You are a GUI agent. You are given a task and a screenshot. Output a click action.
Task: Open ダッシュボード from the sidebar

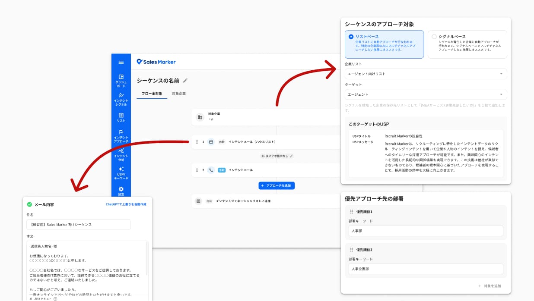coord(121,81)
